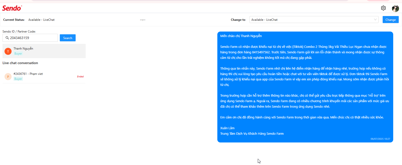Screen dimensions: 402x165
Task: Click the Change button
Action: click(390, 20)
